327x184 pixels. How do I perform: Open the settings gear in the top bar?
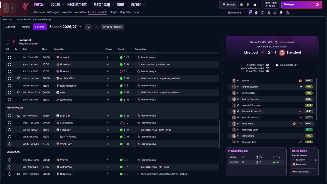tap(255, 5)
